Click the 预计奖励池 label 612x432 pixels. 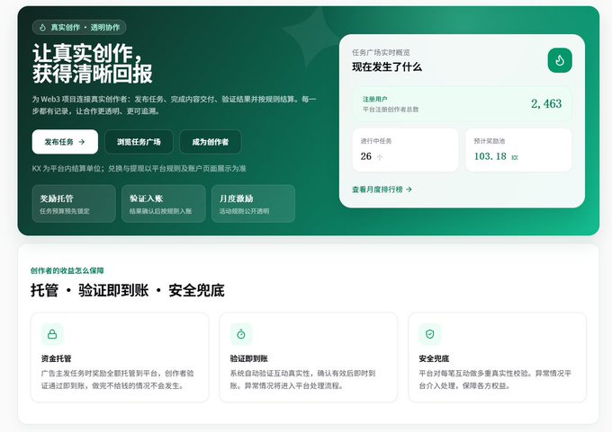pyautogui.click(x=490, y=141)
